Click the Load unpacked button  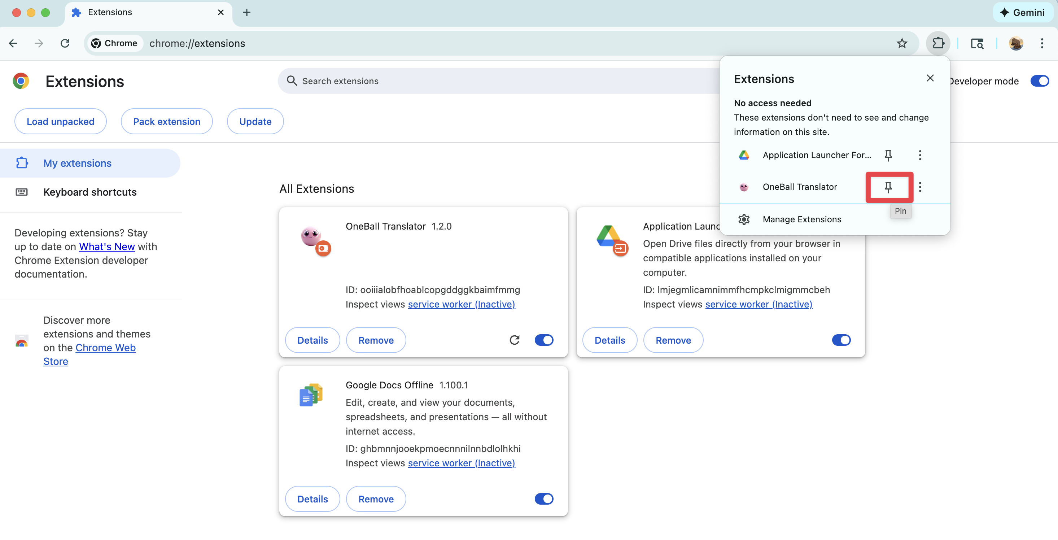click(60, 121)
